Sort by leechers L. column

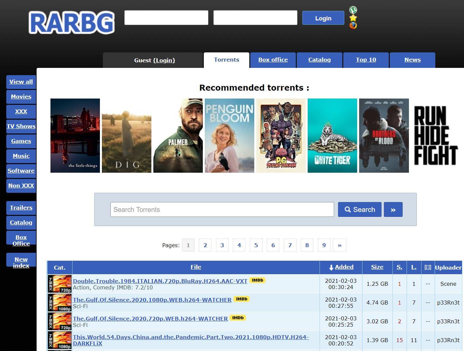point(414,267)
